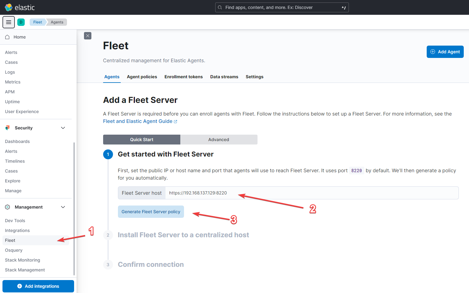Click the Security shield icon

7,128
